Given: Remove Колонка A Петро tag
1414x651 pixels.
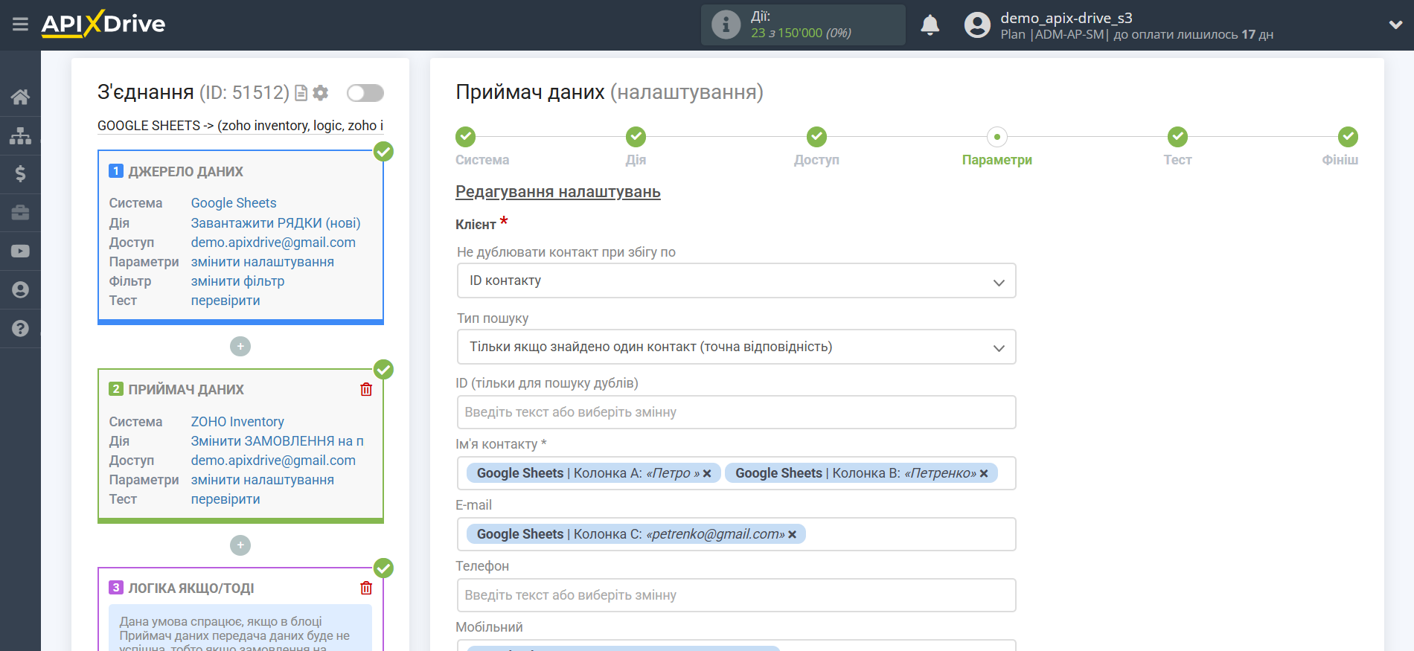Looking at the screenshot, I should point(707,473).
